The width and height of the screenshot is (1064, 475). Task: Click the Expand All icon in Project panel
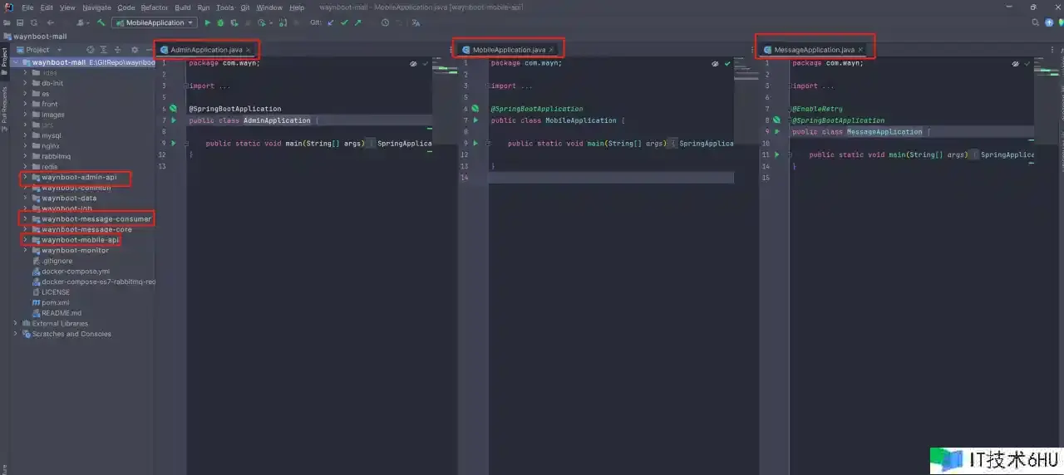(104, 50)
